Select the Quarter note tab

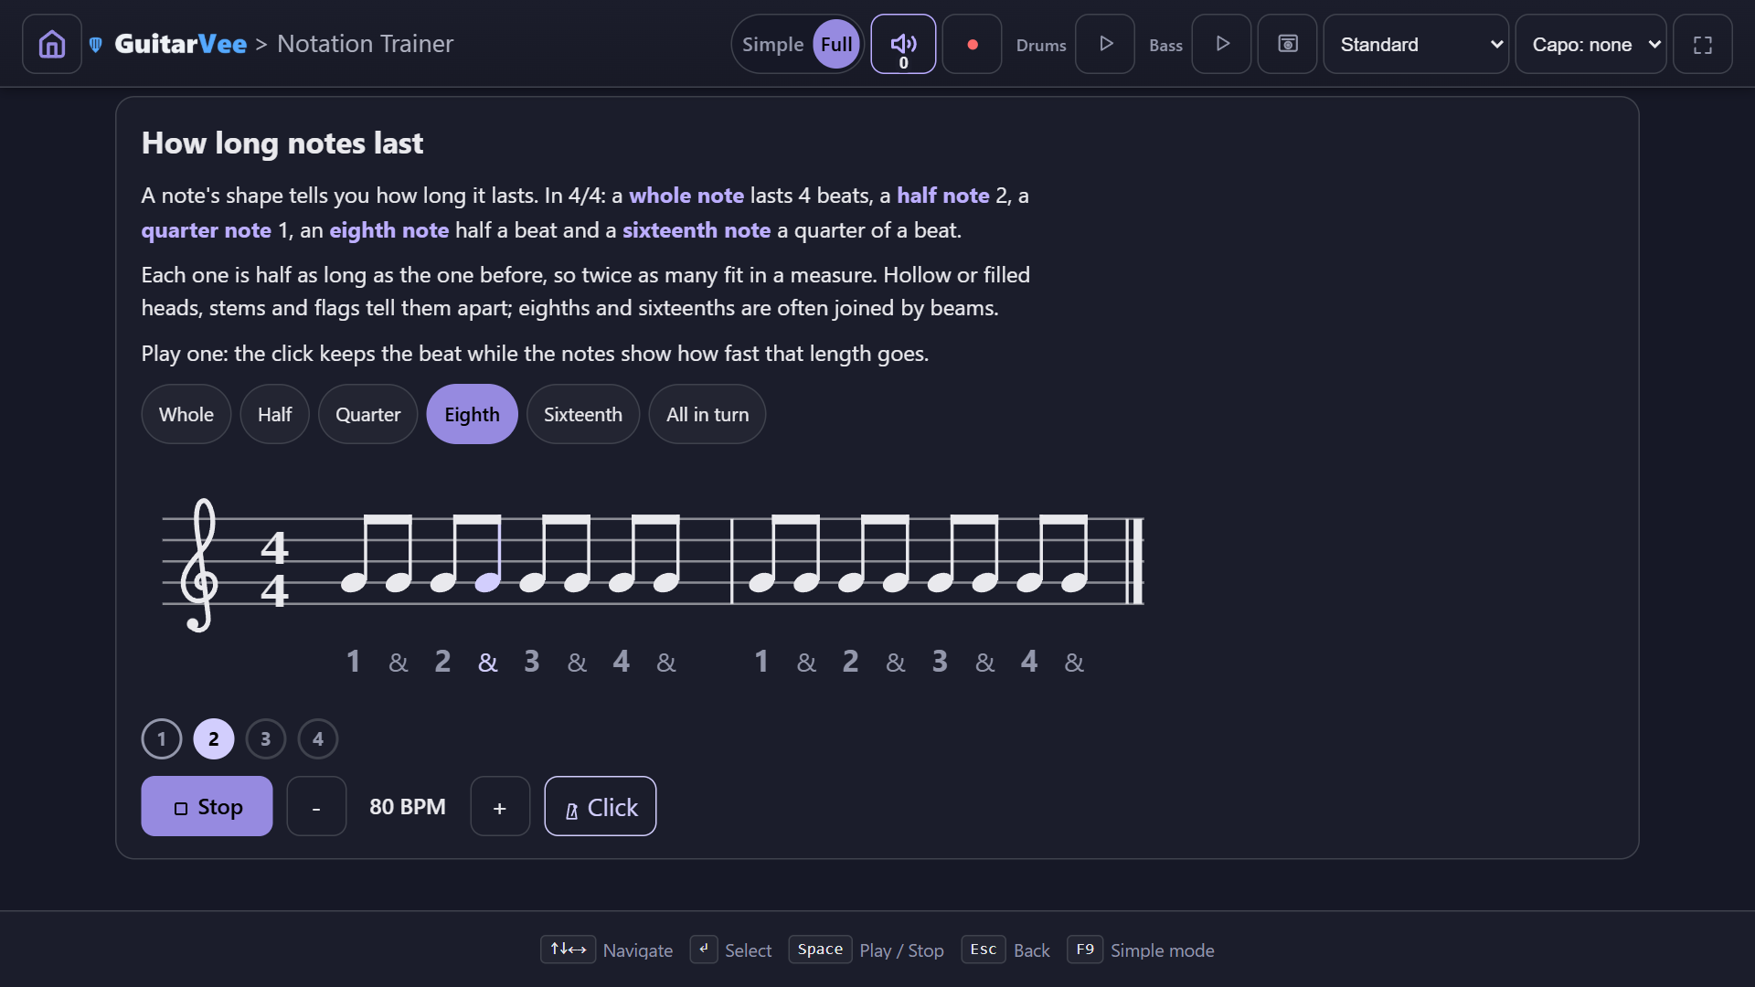pyautogui.click(x=367, y=414)
